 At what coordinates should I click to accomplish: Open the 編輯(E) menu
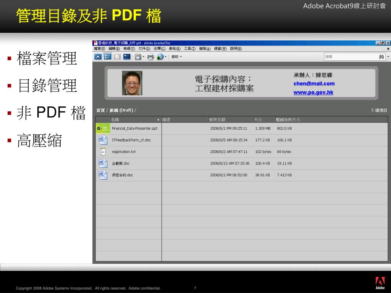114,48
